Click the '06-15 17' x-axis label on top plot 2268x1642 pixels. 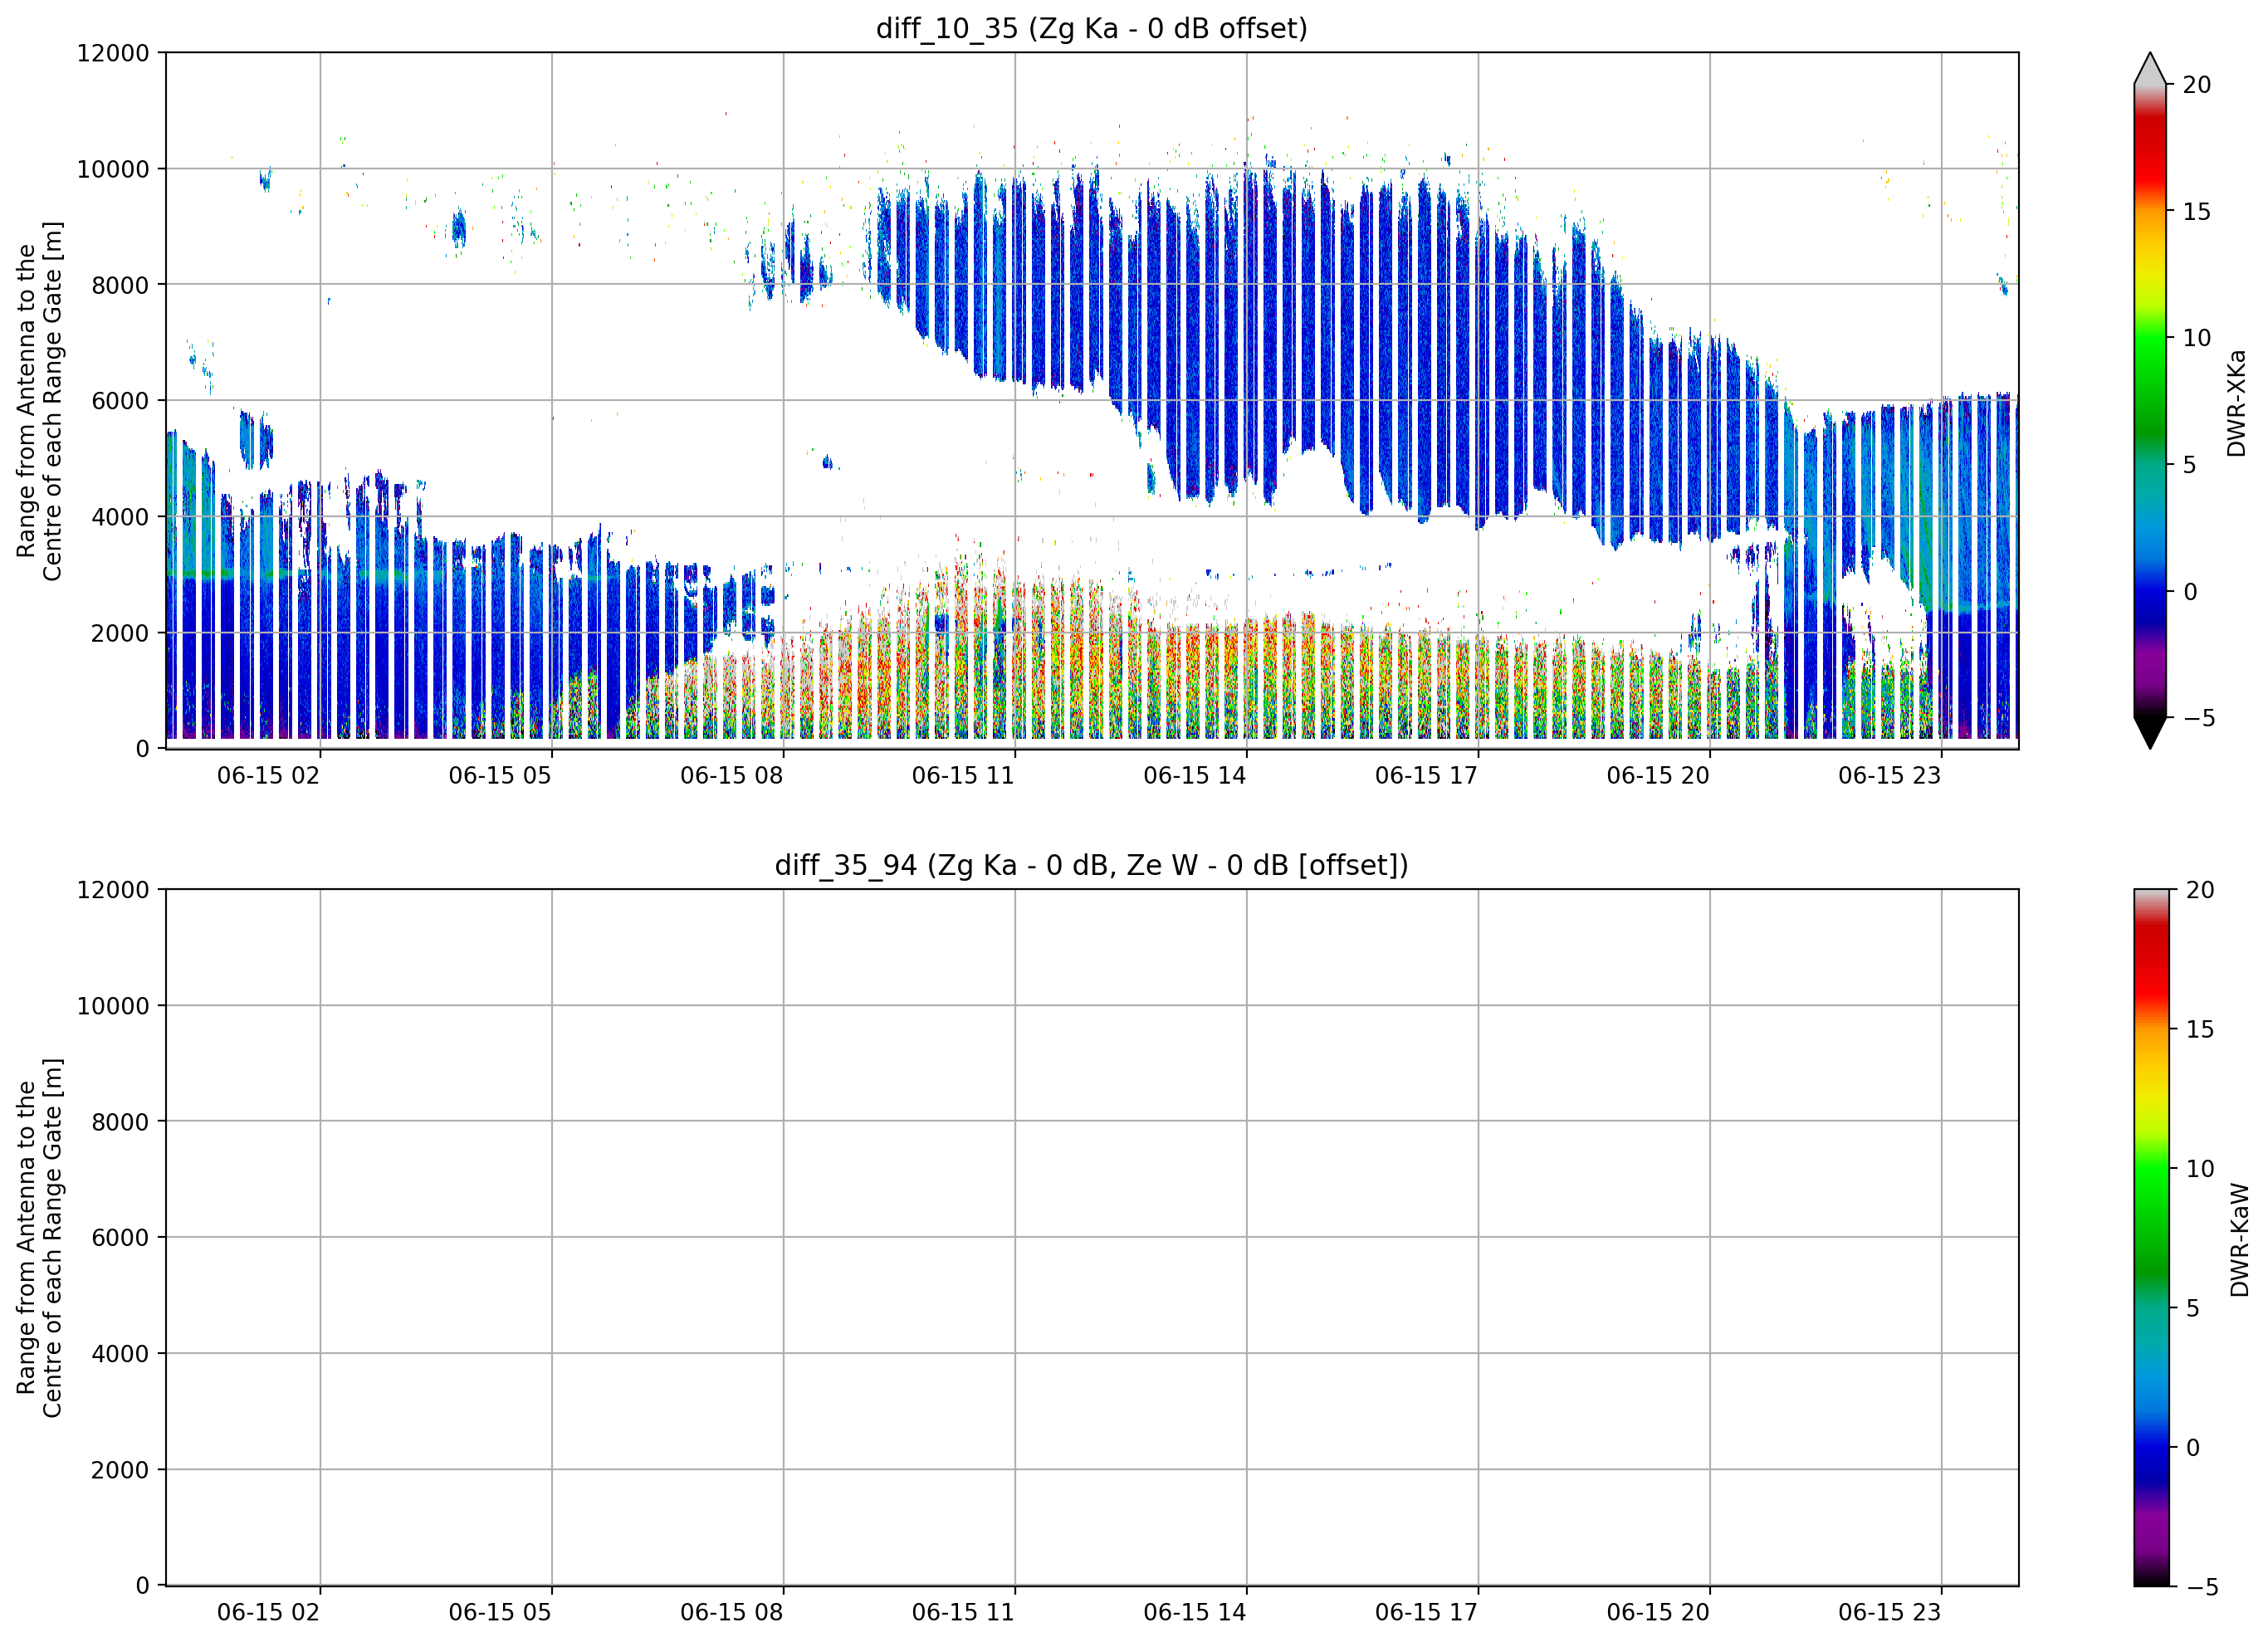pyautogui.click(x=1426, y=776)
